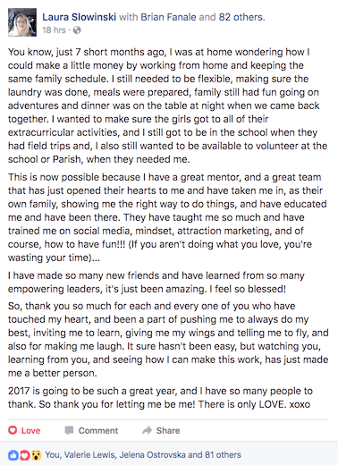Click the Share arrow icon

click(x=147, y=430)
